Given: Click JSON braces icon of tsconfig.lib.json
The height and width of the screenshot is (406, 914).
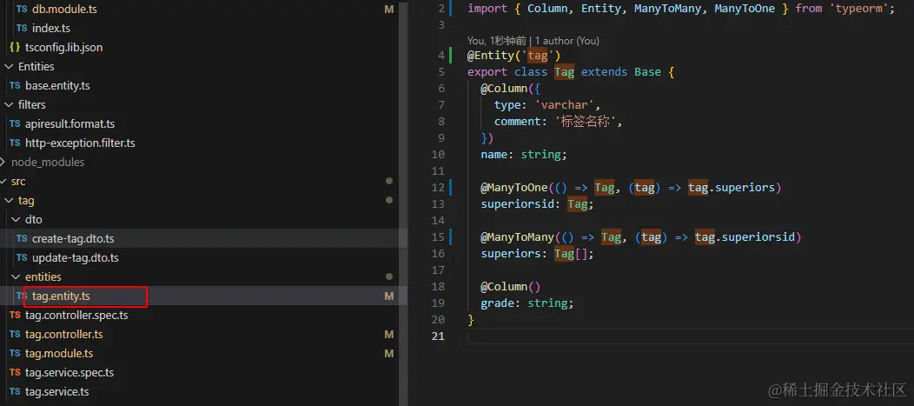Looking at the screenshot, I should point(15,47).
